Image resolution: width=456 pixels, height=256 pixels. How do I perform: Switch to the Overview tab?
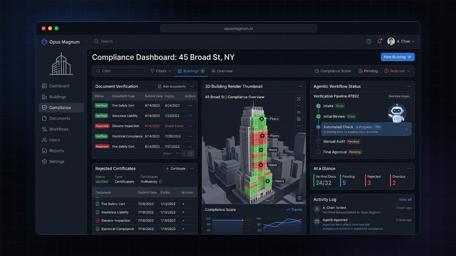tap(222, 71)
